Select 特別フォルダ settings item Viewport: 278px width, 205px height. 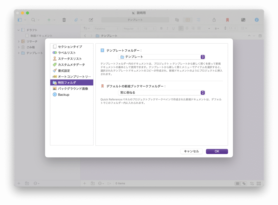(72, 82)
